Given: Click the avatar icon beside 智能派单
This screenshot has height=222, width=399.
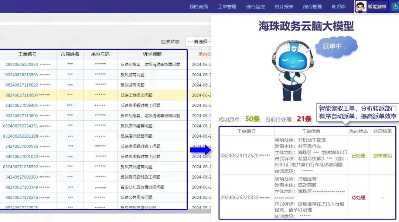Looking at the screenshot, I should coord(360,7).
